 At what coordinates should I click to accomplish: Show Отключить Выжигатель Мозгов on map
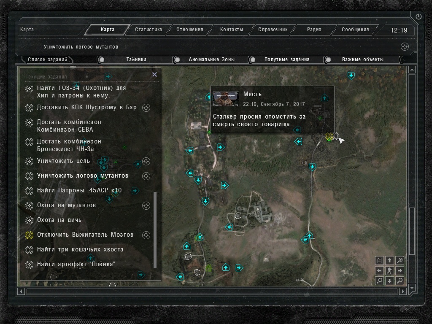(x=146, y=235)
